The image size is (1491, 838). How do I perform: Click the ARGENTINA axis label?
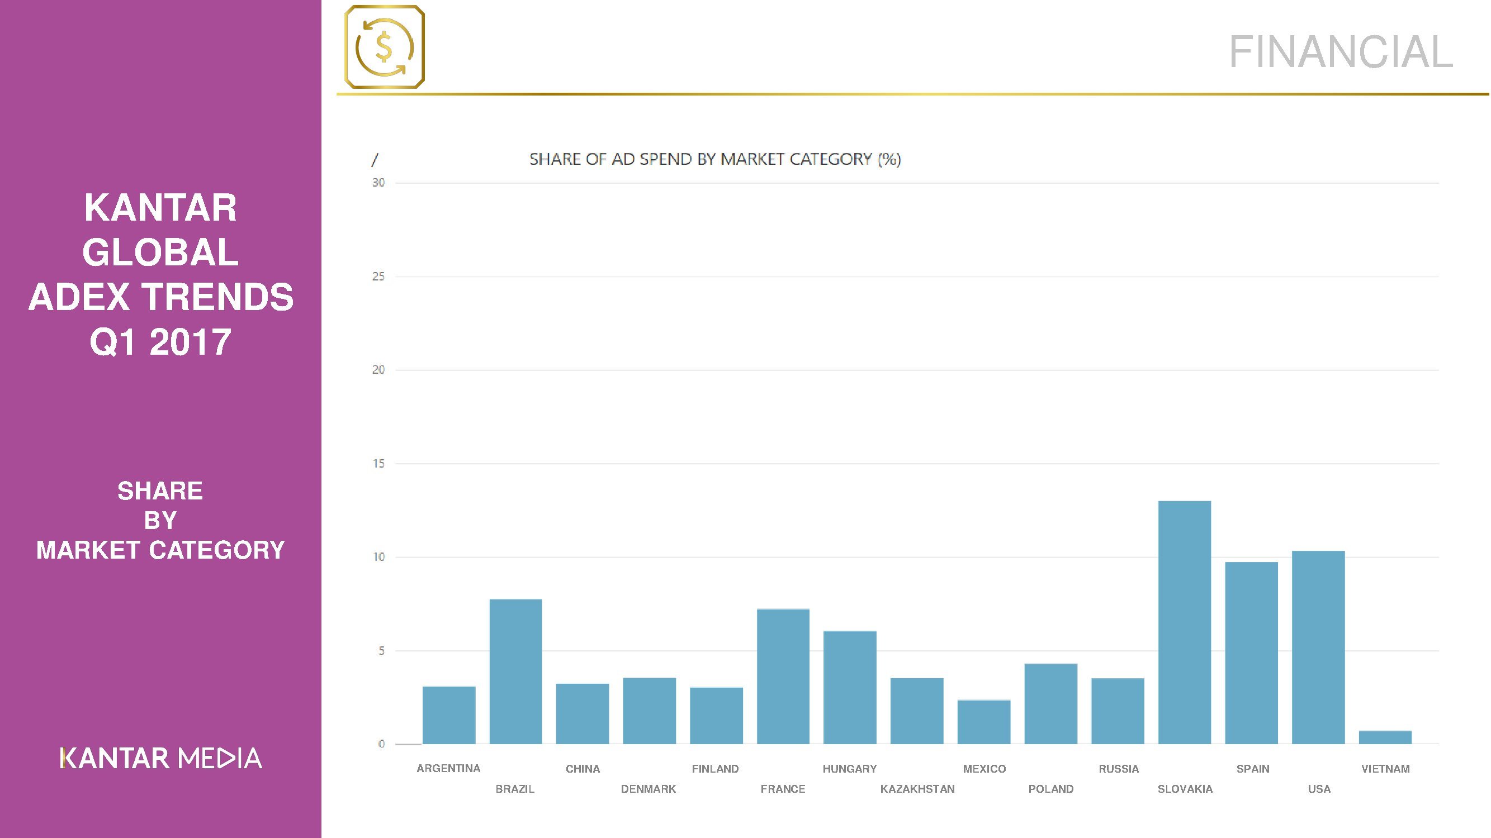[448, 769]
